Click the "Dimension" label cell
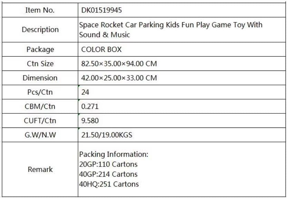The width and height of the screenshot is (287, 198). coord(40,78)
